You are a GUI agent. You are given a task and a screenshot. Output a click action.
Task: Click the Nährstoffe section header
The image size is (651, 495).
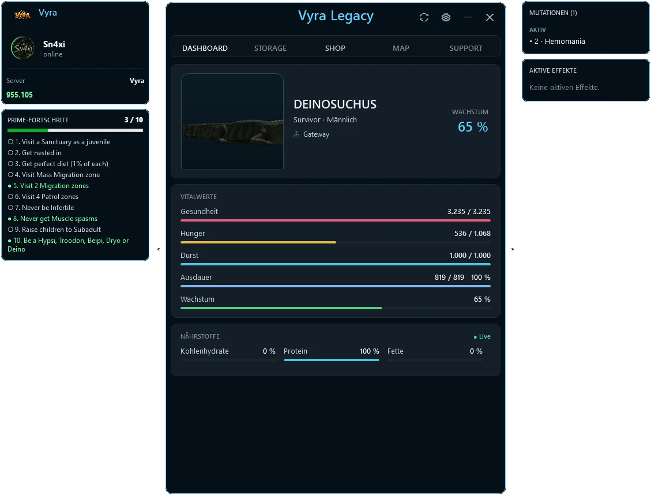pyautogui.click(x=200, y=336)
